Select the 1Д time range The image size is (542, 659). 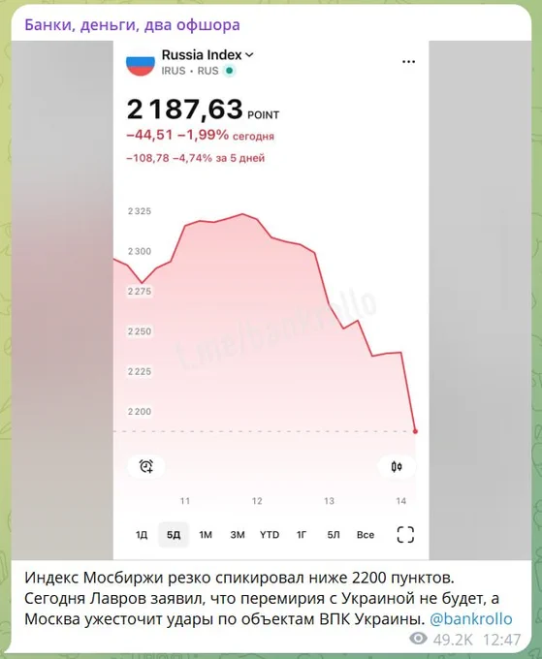pyautogui.click(x=142, y=535)
